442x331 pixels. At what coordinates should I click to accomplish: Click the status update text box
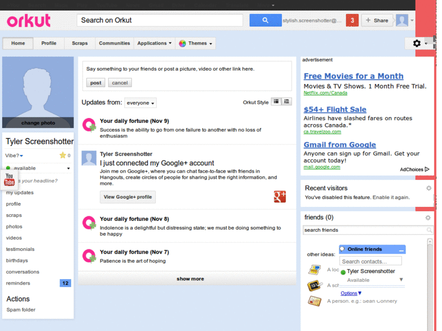coord(187,69)
